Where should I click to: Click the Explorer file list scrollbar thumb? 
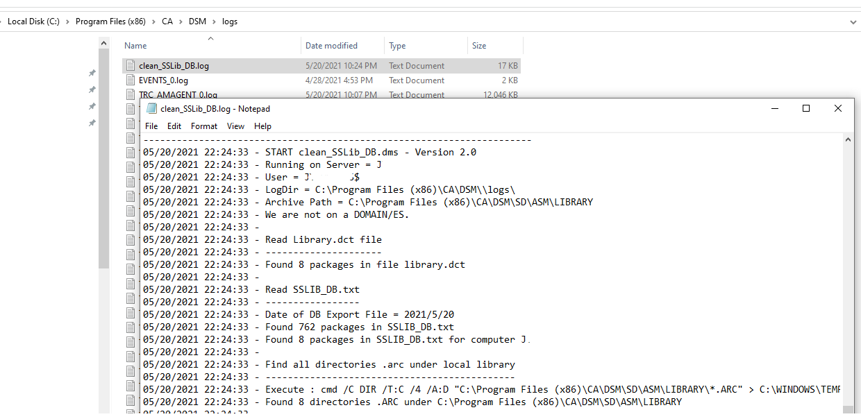pos(104,160)
